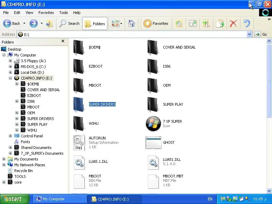Viewport: 272px width, 204px height.
Task: Open the View menu
Action: click(29, 13)
